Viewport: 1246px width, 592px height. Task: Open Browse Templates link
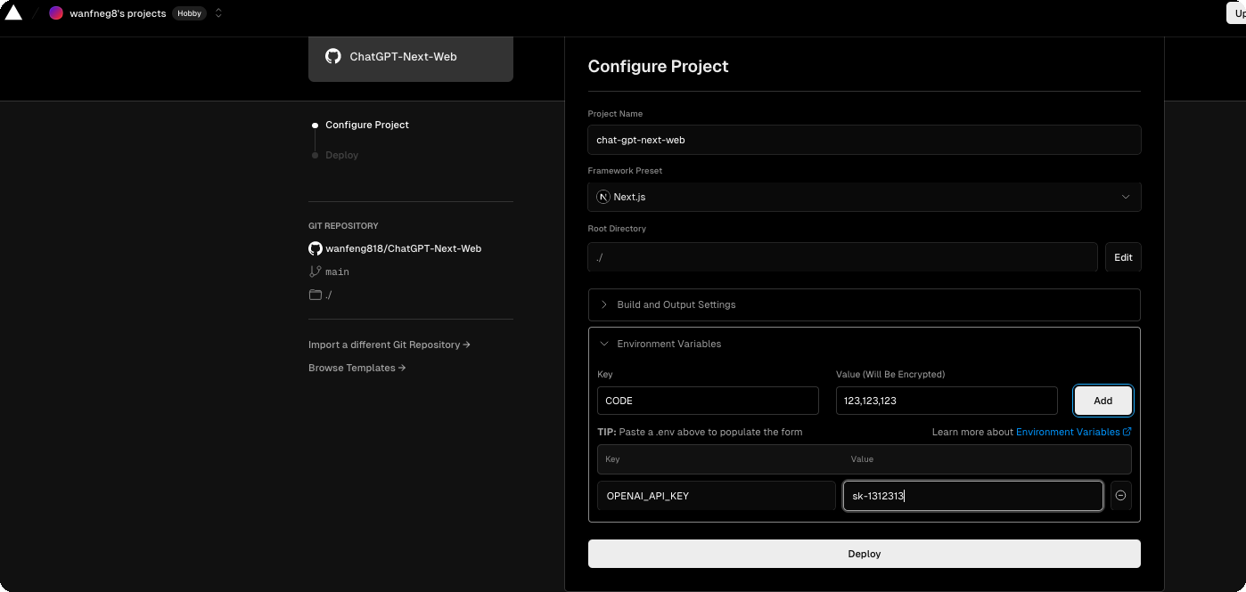(357, 368)
